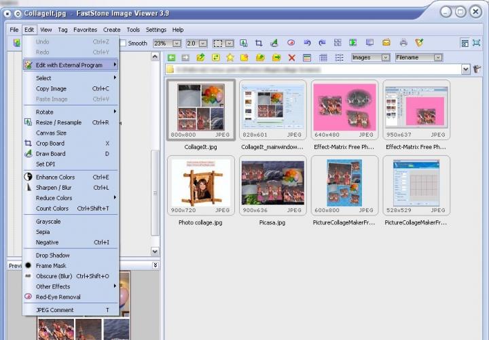Click the red-eye removal toolbar icon

point(291,43)
